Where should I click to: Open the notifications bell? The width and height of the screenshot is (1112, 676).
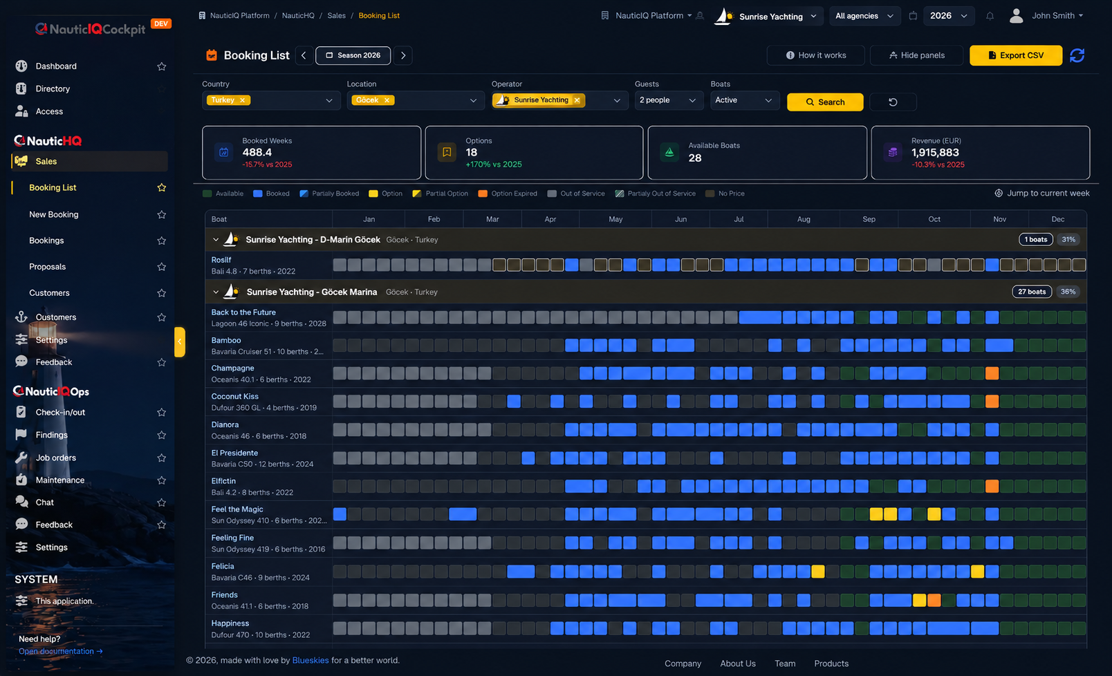pos(990,16)
